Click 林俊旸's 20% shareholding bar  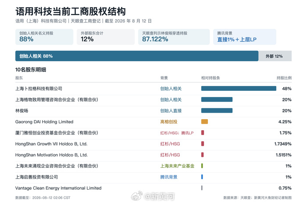pos(217,111)
